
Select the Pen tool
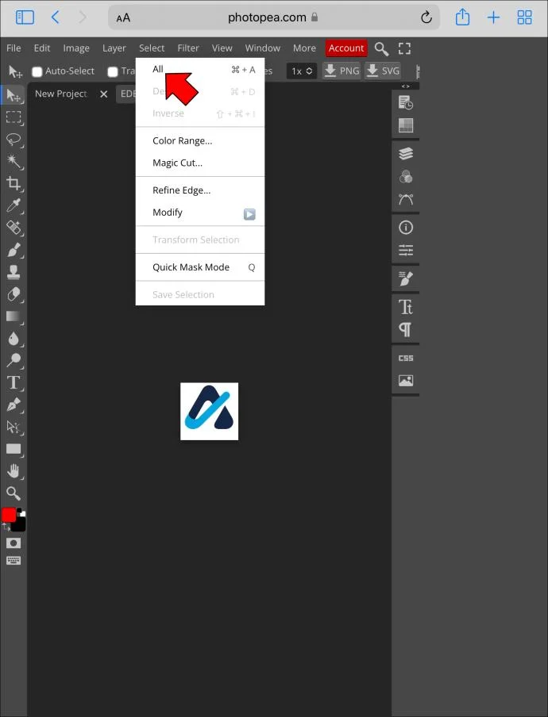pyautogui.click(x=14, y=405)
